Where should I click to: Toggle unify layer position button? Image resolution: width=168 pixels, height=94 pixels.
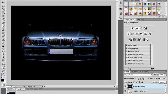[138, 79]
